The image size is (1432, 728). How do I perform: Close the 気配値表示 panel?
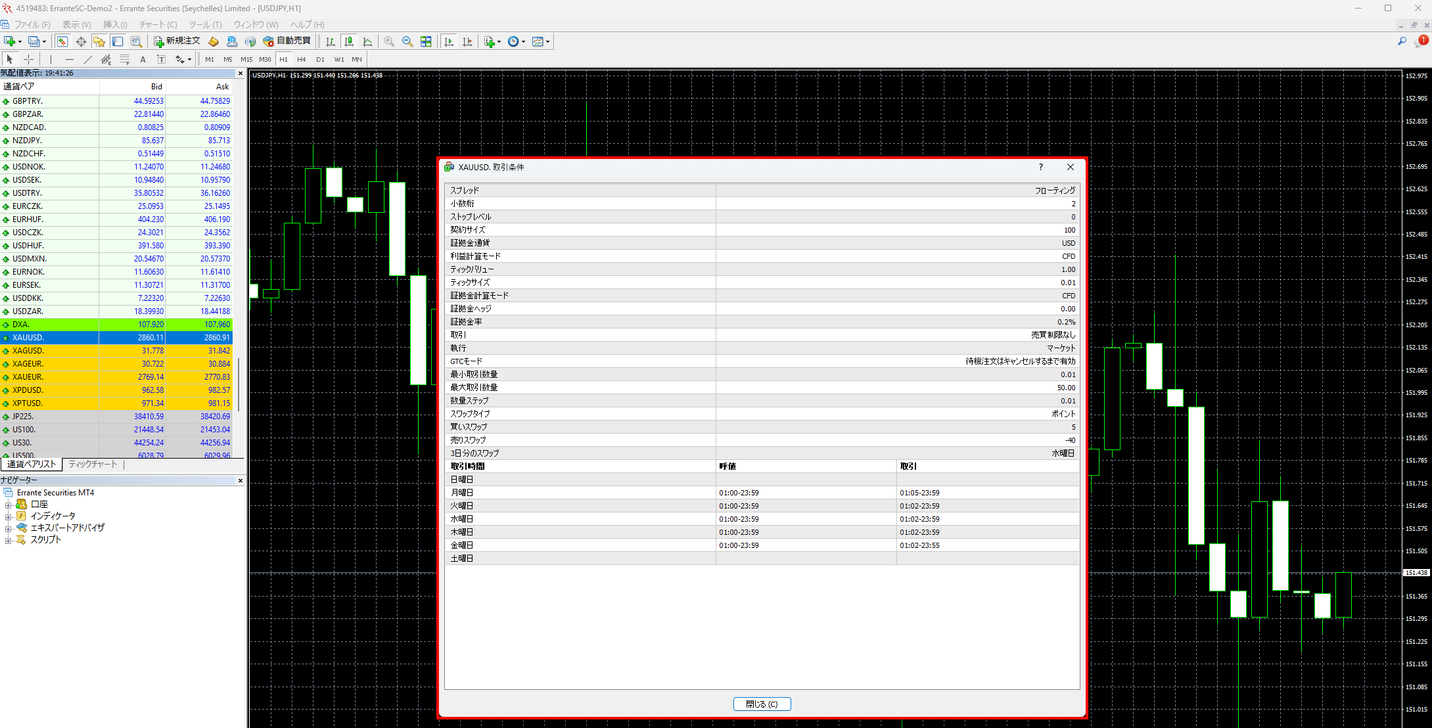point(241,73)
